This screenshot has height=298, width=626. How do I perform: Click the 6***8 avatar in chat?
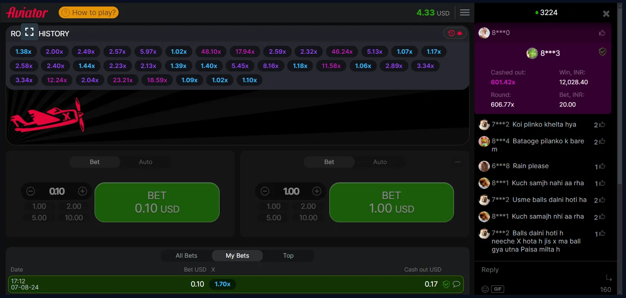[484, 166]
